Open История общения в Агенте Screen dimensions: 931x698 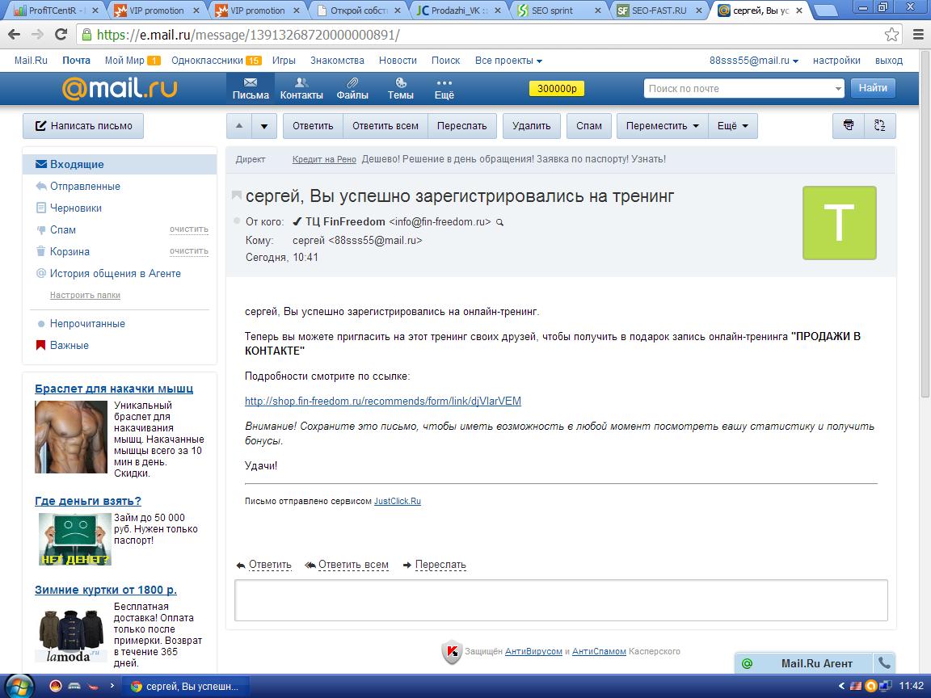point(116,274)
